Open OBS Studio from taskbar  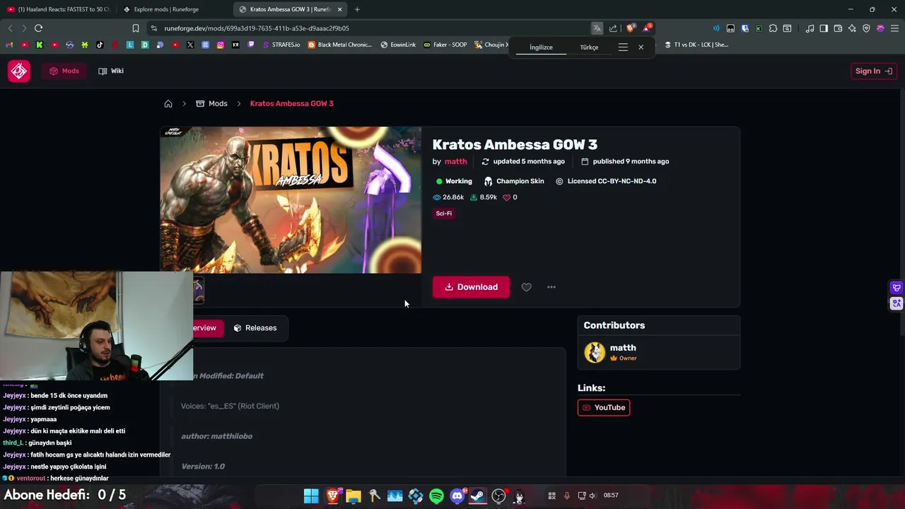[499, 496]
